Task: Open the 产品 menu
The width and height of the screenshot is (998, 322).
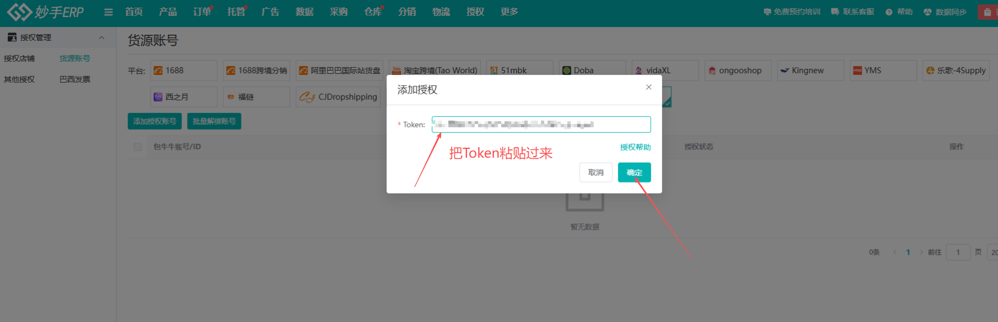Action: click(168, 12)
